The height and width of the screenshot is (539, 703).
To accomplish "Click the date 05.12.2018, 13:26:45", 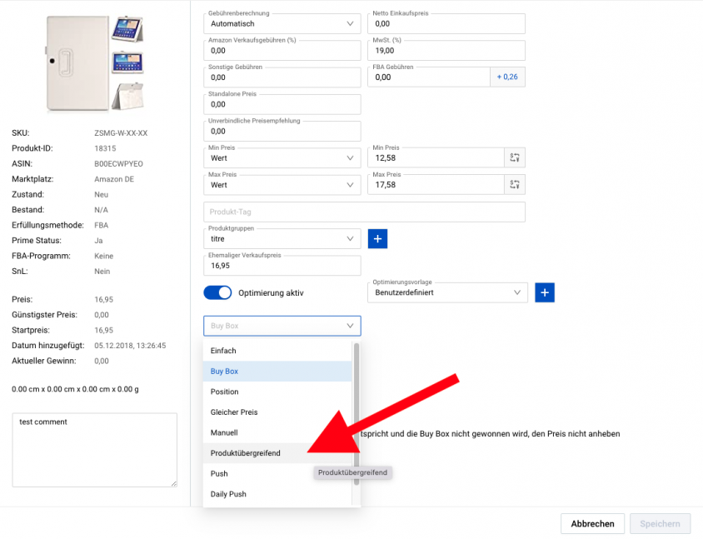I will [x=130, y=346].
